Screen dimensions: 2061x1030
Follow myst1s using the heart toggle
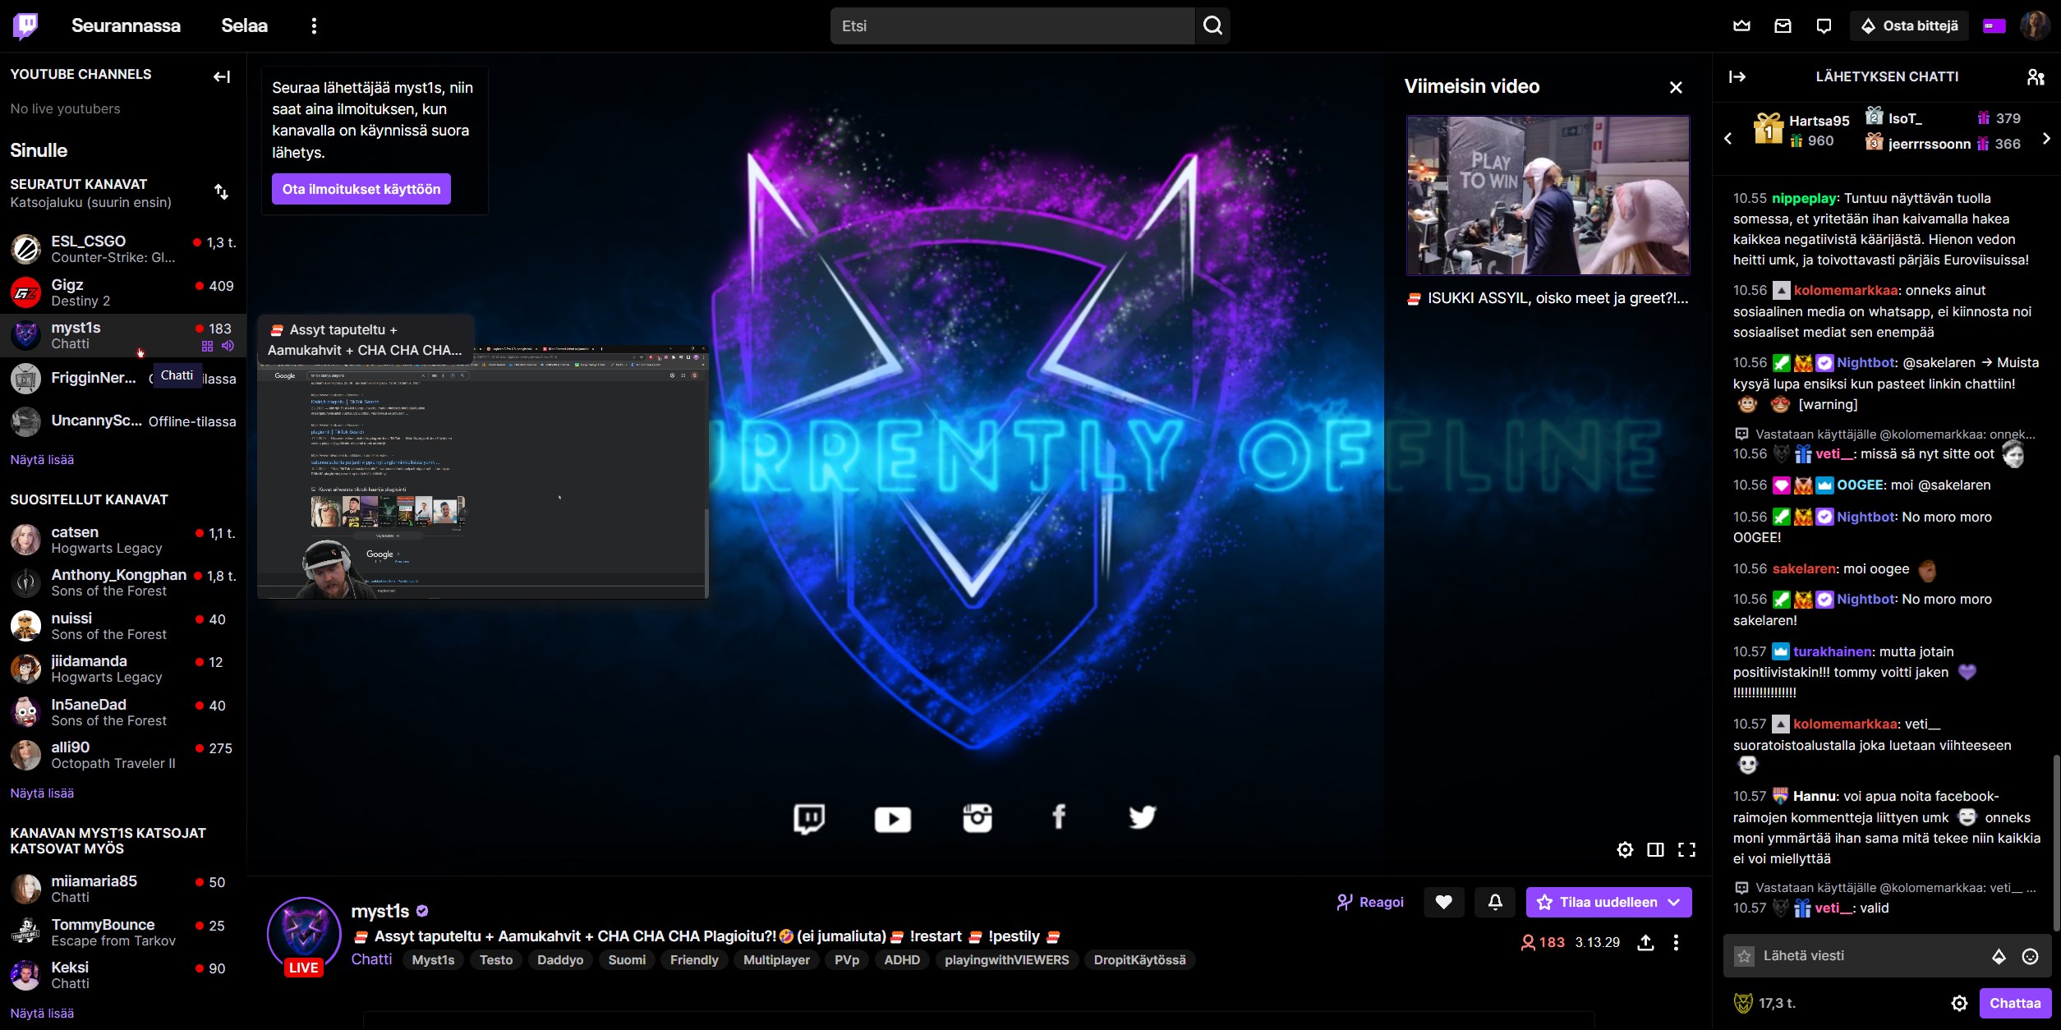pos(1445,902)
